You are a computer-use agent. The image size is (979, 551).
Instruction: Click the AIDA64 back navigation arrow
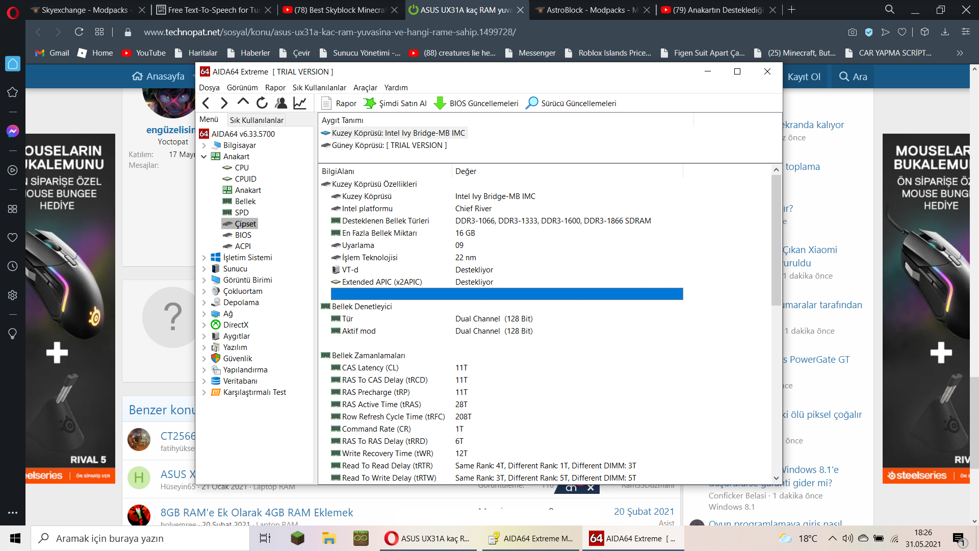206,103
